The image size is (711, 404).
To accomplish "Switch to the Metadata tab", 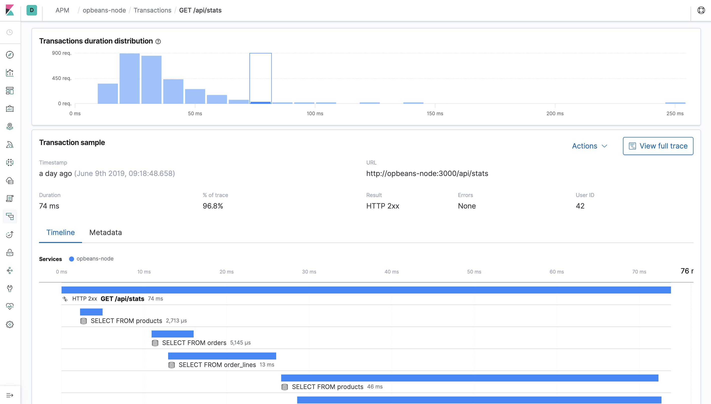I will (x=105, y=232).
